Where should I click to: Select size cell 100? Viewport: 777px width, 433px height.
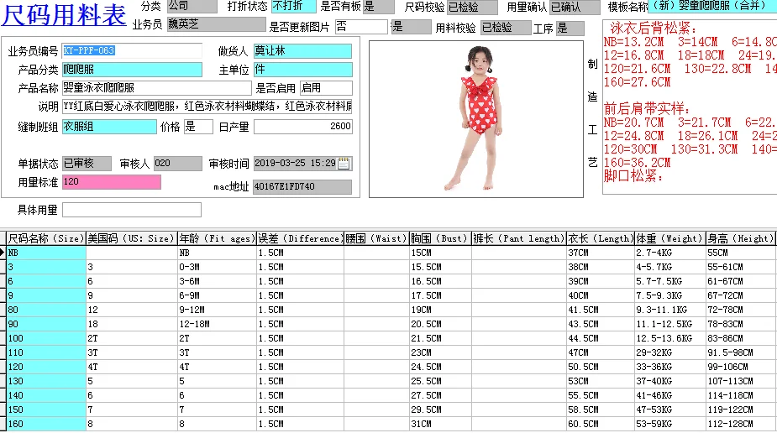coord(46,338)
